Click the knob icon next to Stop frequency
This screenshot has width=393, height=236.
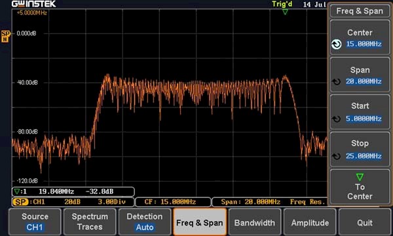(337, 156)
